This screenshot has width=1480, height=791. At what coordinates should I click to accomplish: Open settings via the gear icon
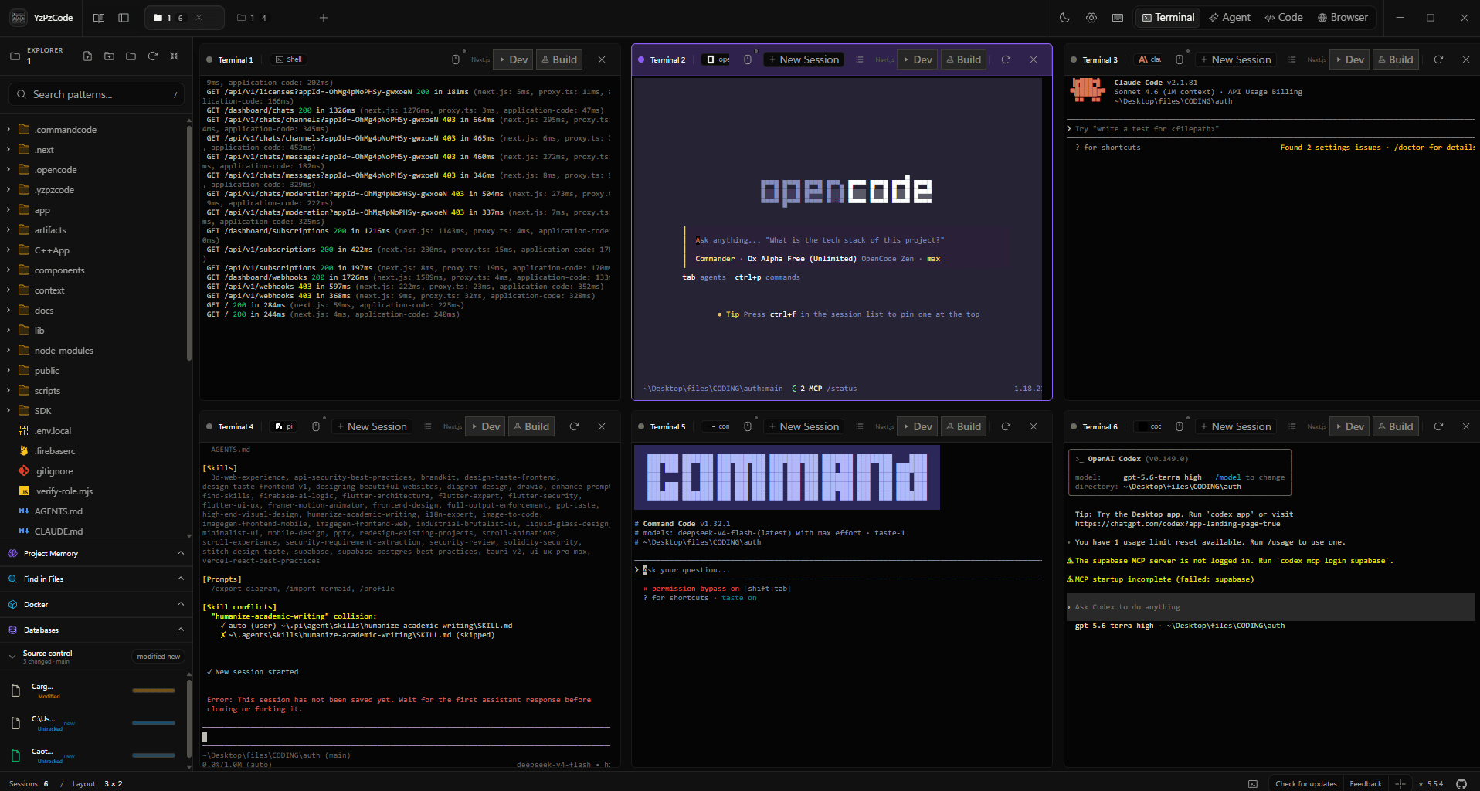click(x=1091, y=18)
